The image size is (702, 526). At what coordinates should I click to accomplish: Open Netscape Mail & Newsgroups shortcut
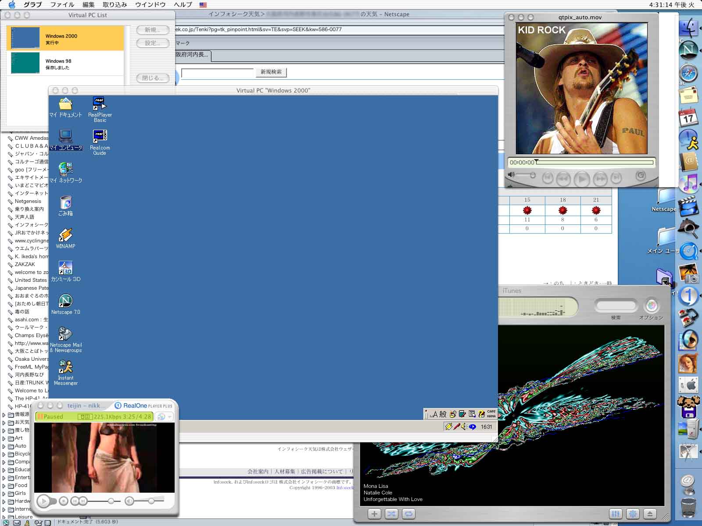pos(65,340)
